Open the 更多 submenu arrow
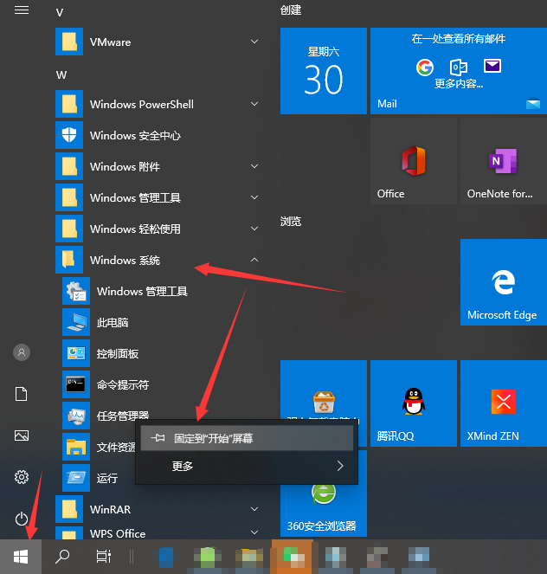This screenshot has width=547, height=574. (x=340, y=466)
